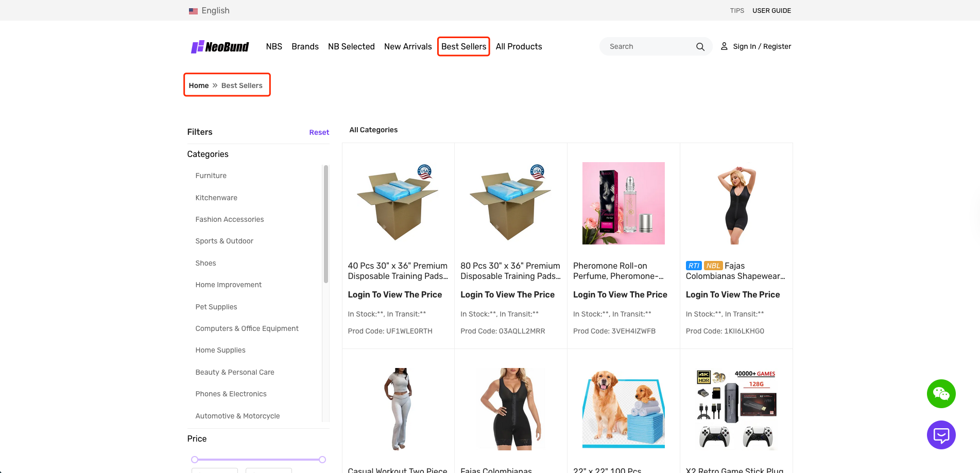
Task: Open the Casual Workout Two Piece image
Action: tap(398, 409)
